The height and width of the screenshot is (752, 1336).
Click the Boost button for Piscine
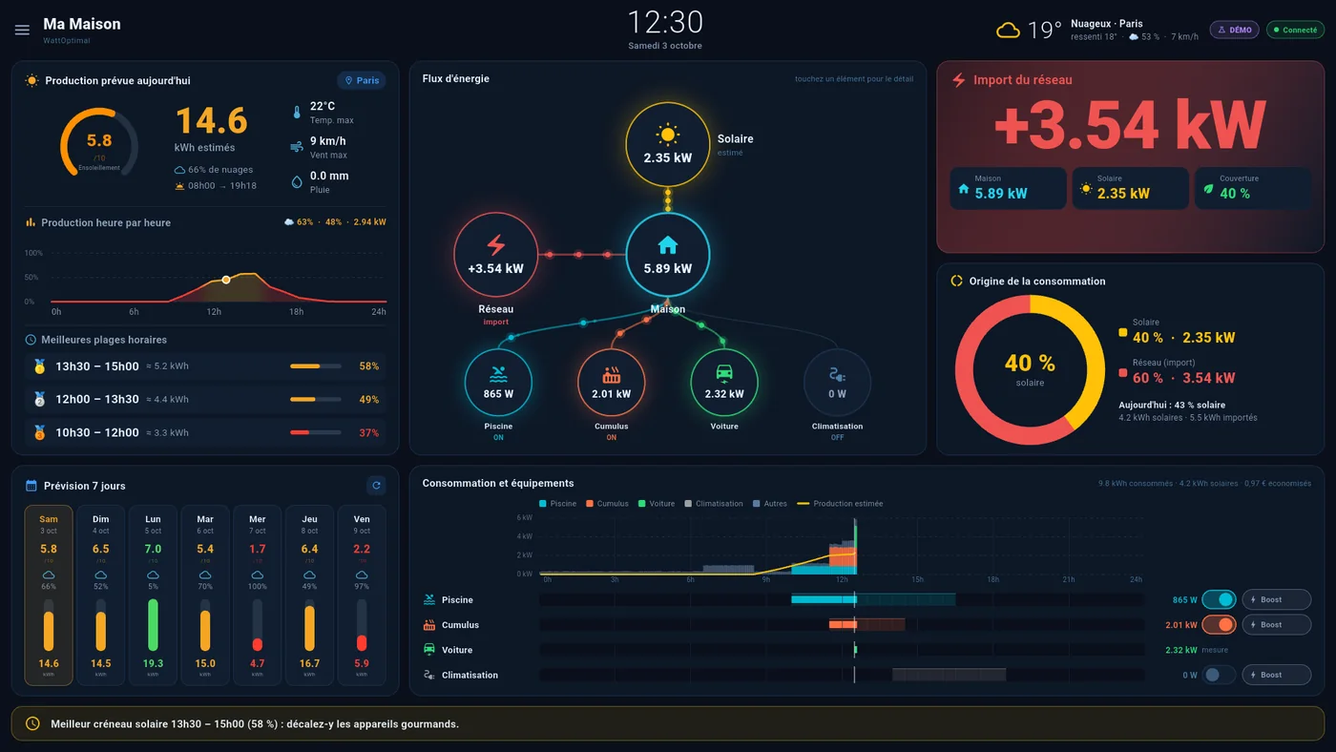1277,600
